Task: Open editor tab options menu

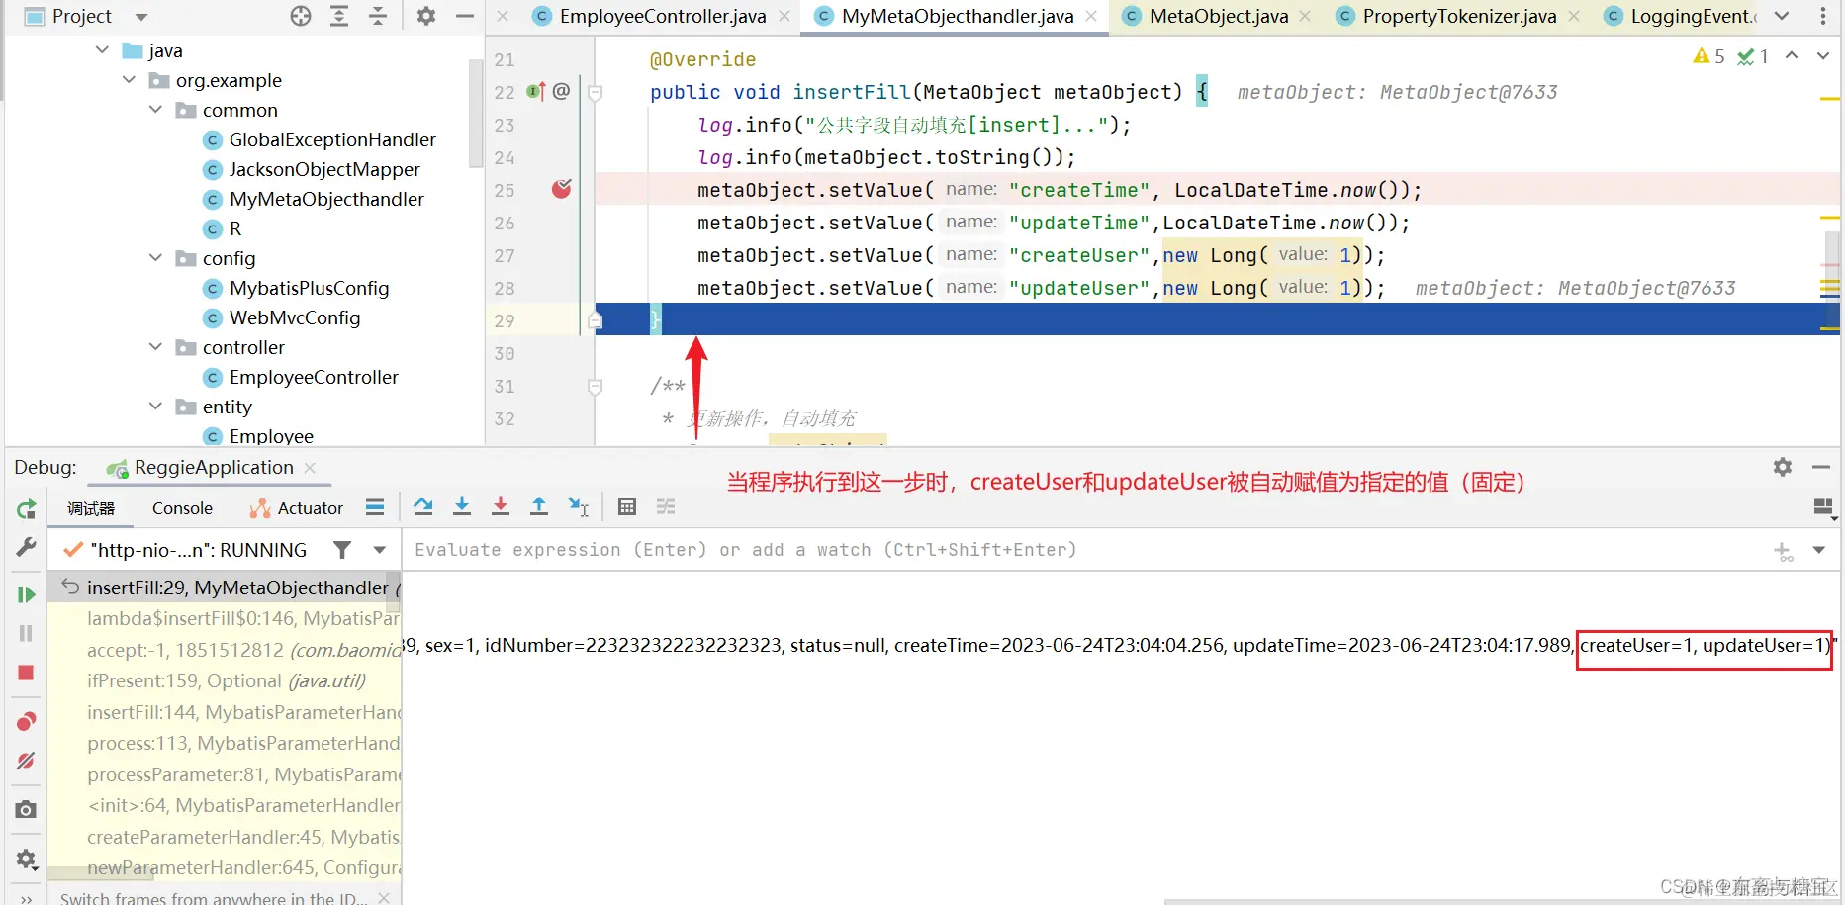Action: pyautogui.click(x=1823, y=16)
